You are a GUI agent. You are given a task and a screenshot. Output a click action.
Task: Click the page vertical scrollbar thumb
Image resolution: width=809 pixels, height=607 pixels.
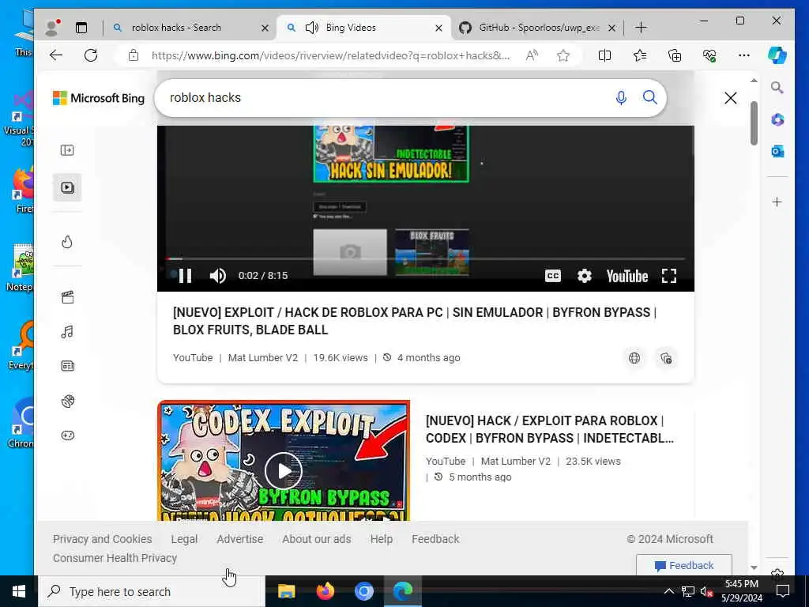click(754, 123)
